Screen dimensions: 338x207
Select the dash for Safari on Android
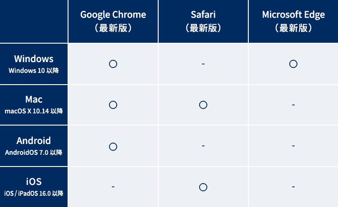click(x=203, y=146)
